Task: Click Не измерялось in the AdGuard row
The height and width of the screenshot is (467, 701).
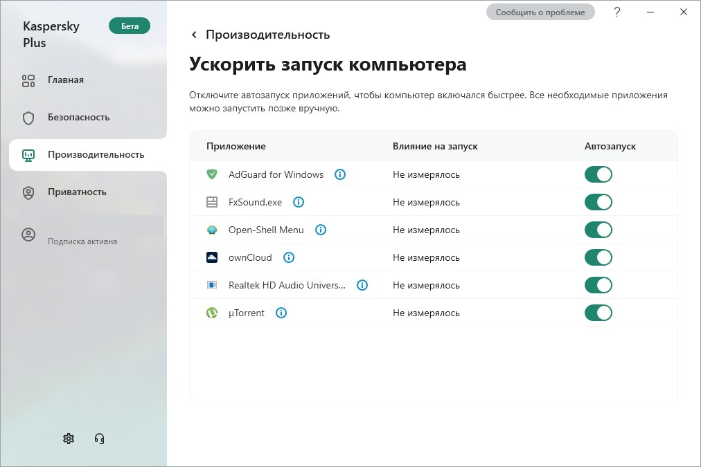Action: point(426,174)
